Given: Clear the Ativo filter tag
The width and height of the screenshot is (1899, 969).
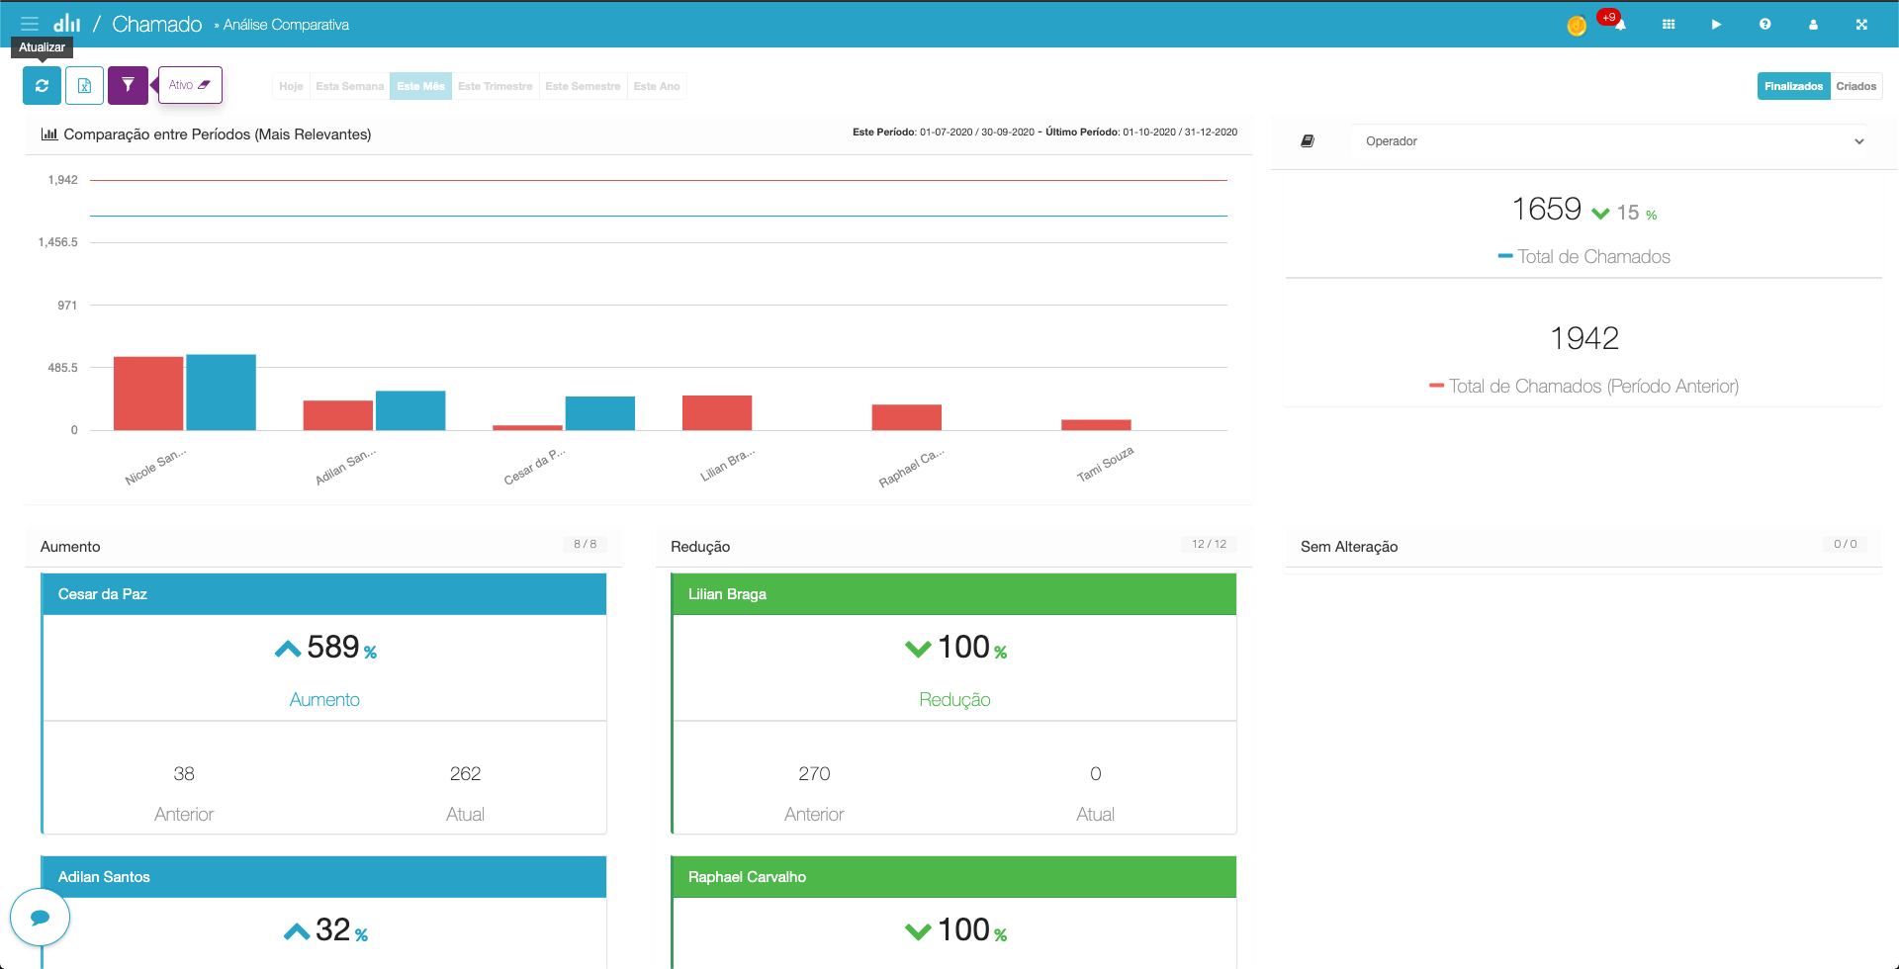Looking at the screenshot, I should pos(205,85).
